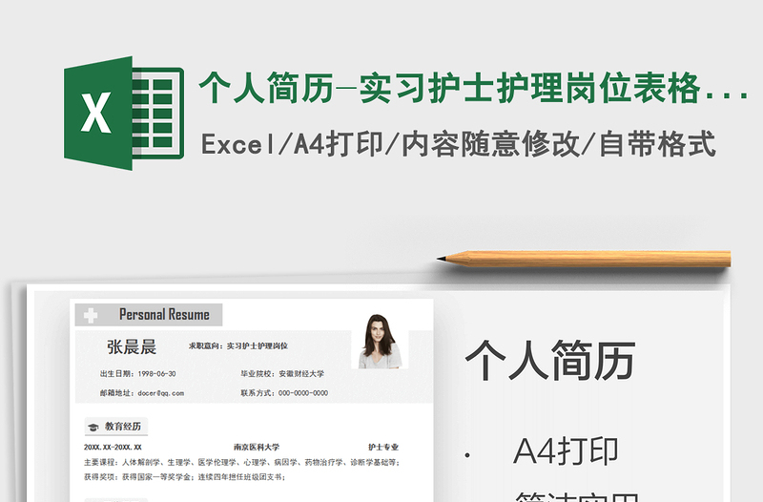Select the 求职意向 实习护士护理岗位 field
763x502 pixels.
(238, 345)
